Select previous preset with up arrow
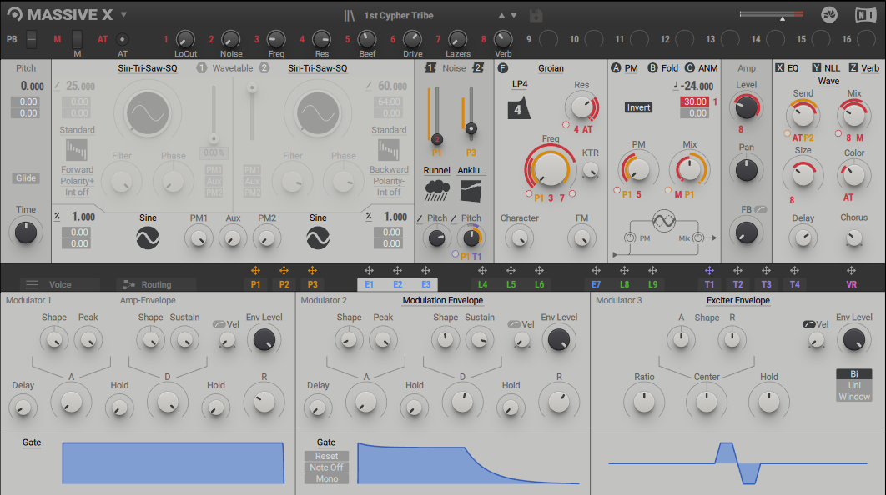Screen dimensions: 886x495 501,15
